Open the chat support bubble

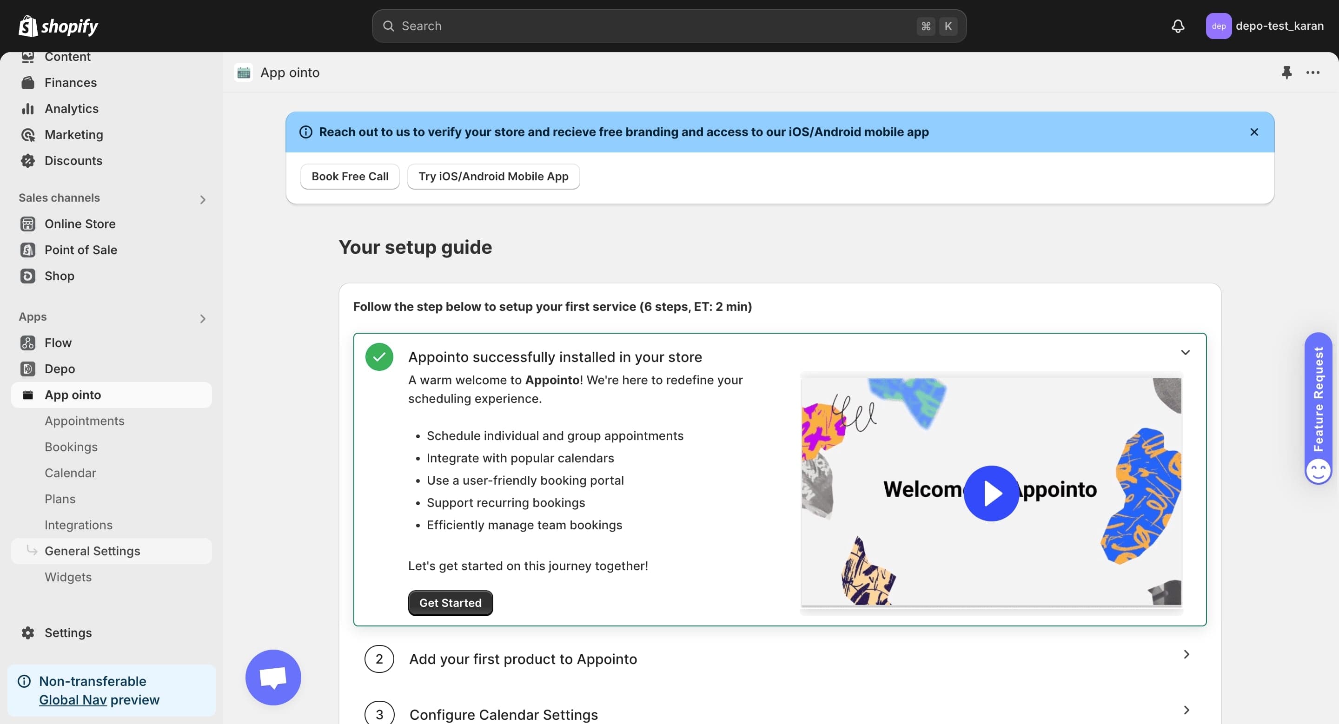[x=273, y=677]
